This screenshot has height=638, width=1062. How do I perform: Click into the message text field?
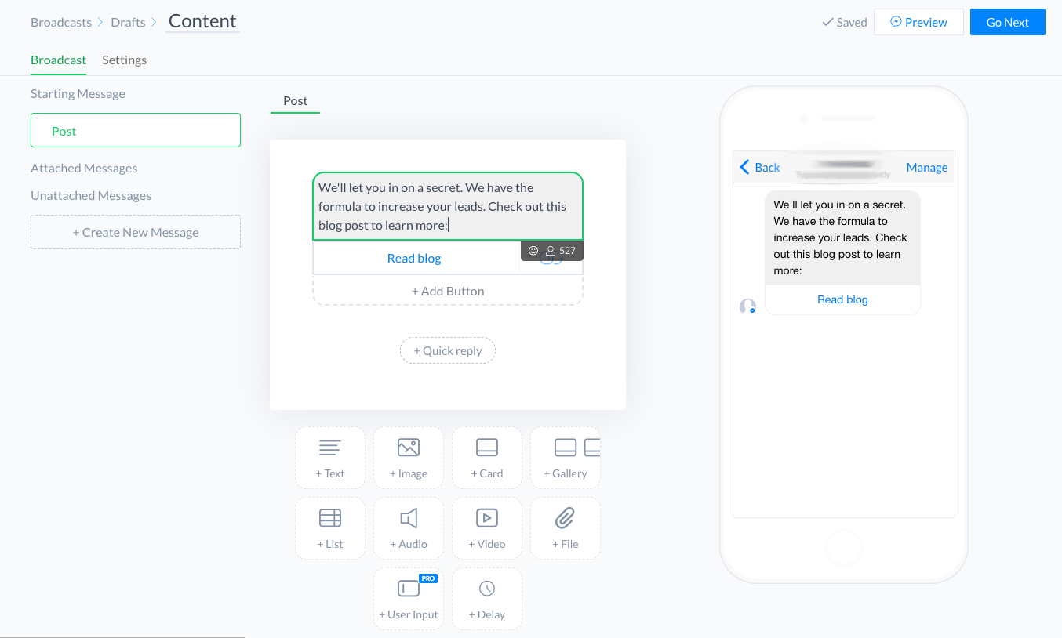click(447, 207)
